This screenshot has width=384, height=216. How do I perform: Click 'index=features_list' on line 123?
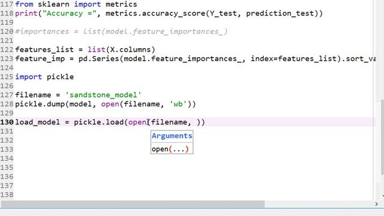(x=293, y=59)
